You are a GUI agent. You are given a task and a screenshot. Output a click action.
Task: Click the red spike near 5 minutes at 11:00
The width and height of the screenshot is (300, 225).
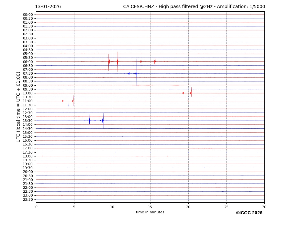coord(73,101)
